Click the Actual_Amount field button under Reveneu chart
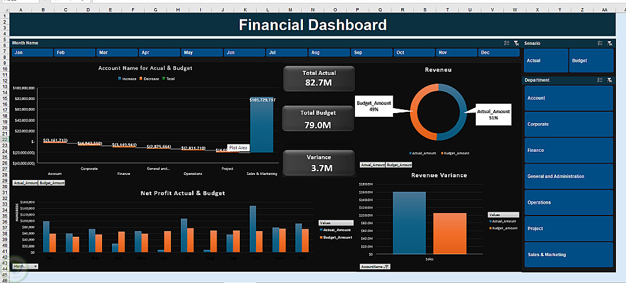626x283 pixels. [x=372, y=165]
